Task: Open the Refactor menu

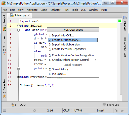Action: point(55,10)
